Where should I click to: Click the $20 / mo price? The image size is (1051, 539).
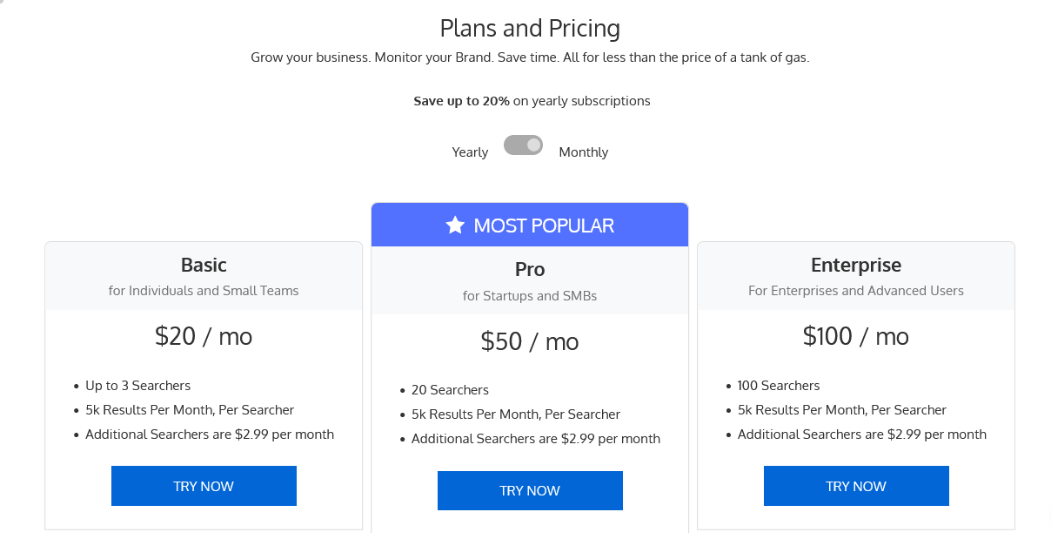(204, 336)
